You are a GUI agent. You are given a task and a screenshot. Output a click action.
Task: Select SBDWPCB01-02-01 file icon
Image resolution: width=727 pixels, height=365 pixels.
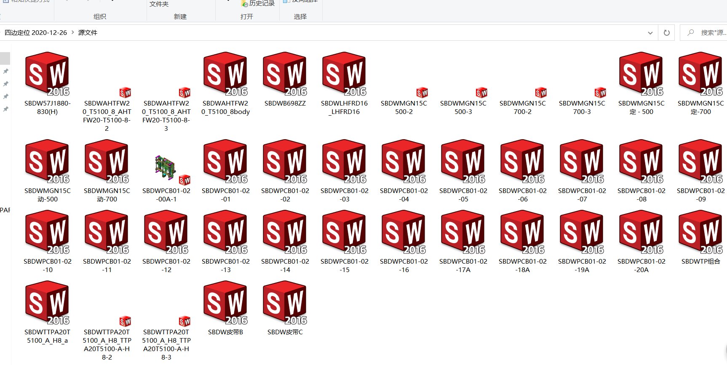(x=225, y=161)
